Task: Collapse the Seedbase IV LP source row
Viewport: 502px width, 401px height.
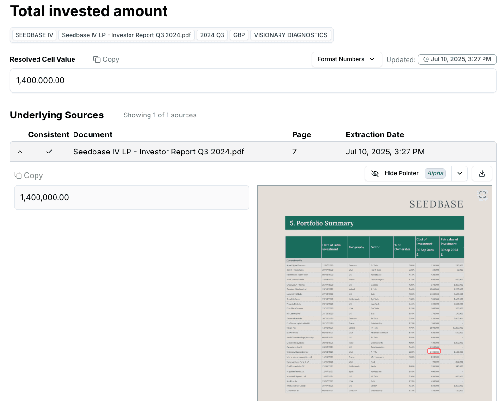Action: [20, 152]
